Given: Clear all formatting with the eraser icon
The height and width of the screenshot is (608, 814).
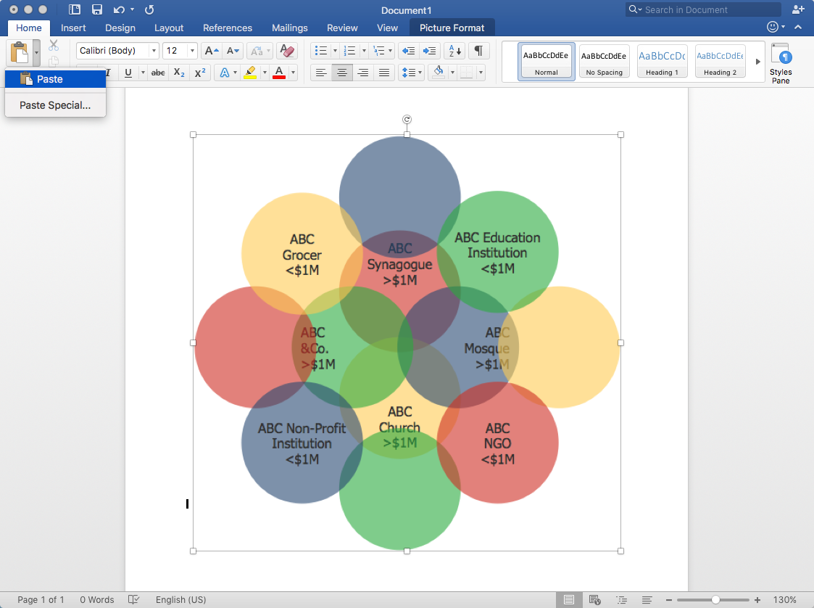Looking at the screenshot, I should (x=288, y=52).
